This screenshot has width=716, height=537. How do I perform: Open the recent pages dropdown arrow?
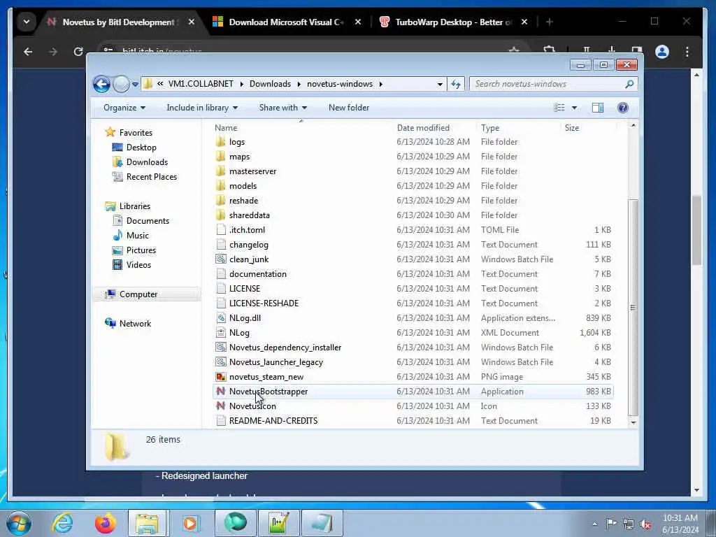[x=135, y=85]
